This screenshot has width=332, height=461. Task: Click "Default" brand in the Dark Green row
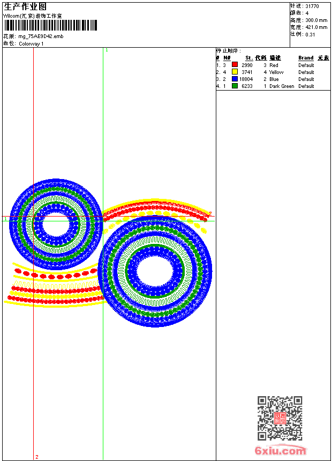pos(306,86)
